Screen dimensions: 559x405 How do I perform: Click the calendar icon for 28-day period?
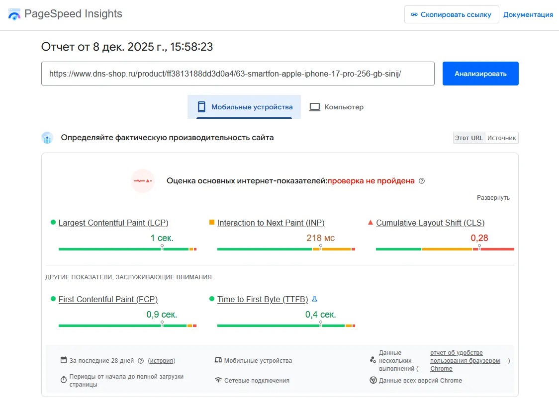pos(64,360)
